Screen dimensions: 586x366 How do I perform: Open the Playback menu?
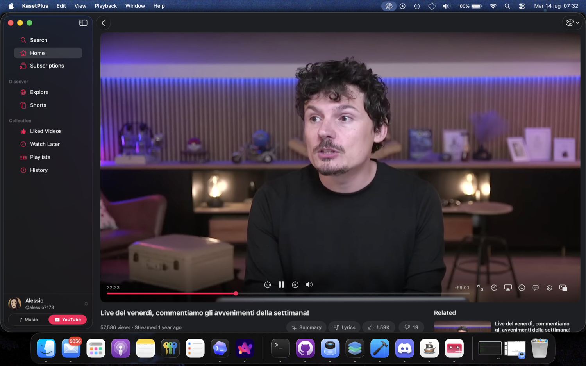tap(106, 6)
